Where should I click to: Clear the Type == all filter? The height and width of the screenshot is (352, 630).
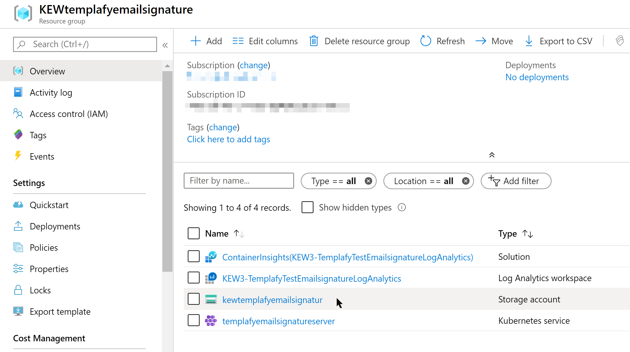pyautogui.click(x=368, y=181)
